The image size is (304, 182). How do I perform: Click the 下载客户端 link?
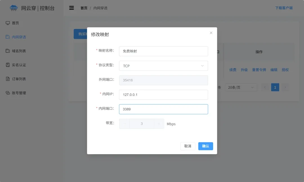pyautogui.click(x=284, y=8)
